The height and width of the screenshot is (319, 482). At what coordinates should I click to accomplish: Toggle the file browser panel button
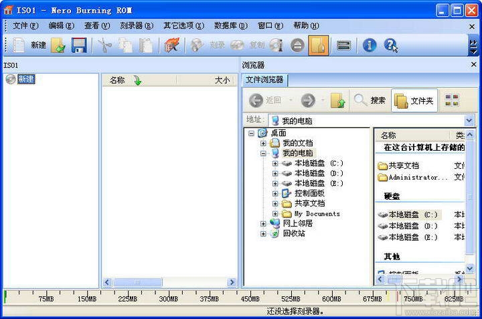click(318, 46)
